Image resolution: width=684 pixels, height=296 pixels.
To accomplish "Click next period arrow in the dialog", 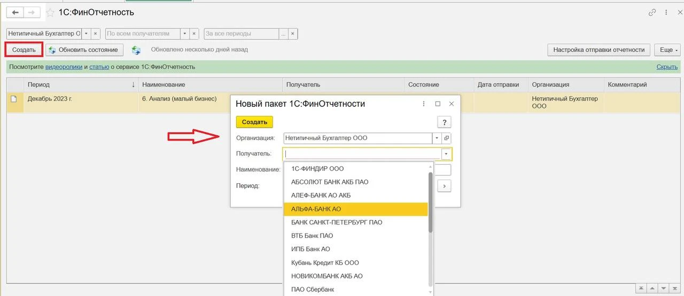I will (x=445, y=186).
